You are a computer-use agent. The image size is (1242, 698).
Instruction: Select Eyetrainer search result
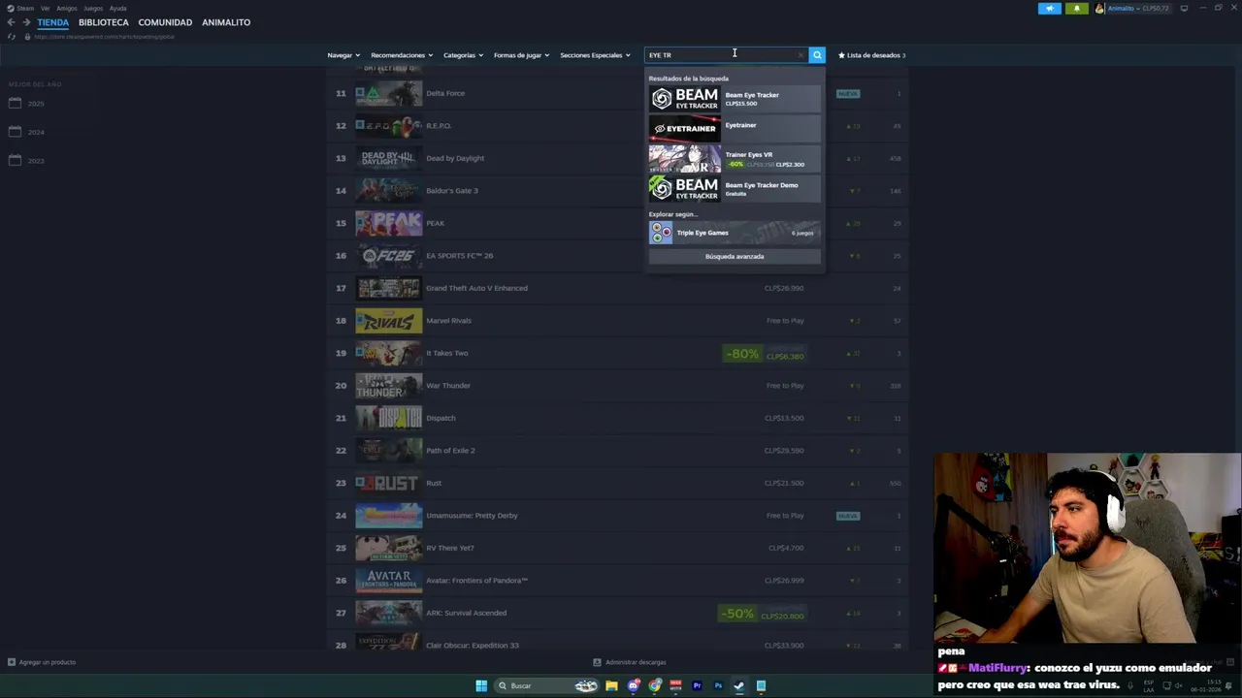735,128
